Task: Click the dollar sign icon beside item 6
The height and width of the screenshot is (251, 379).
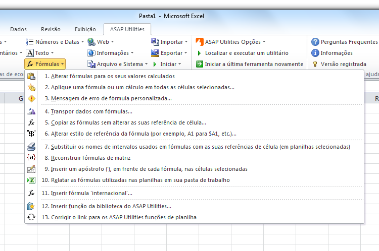Action: pyautogui.click(x=31, y=134)
